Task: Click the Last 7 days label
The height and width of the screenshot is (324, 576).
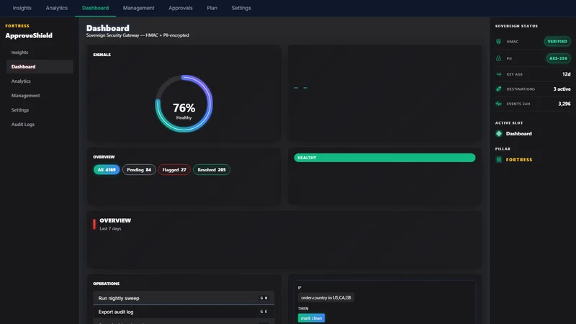Action: click(x=110, y=228)
